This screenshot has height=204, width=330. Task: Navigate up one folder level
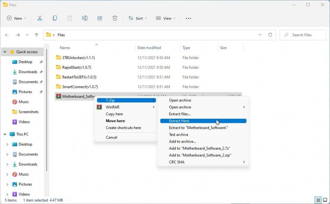coord(36,35)
